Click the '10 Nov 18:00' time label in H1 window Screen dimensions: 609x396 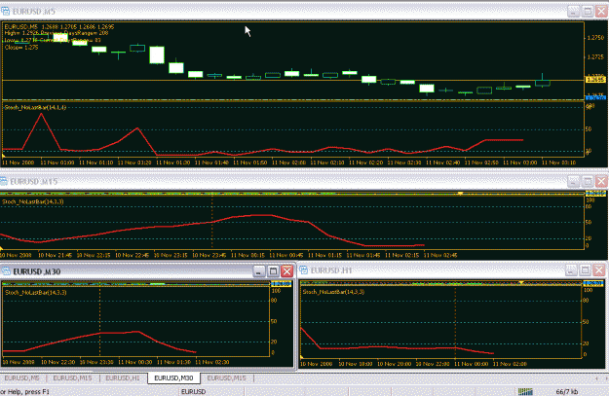[x=356, y=364]
